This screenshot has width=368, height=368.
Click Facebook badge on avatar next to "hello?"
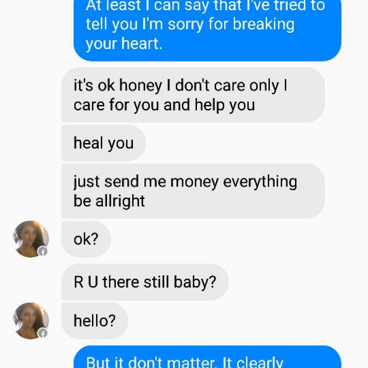point(43,333)
